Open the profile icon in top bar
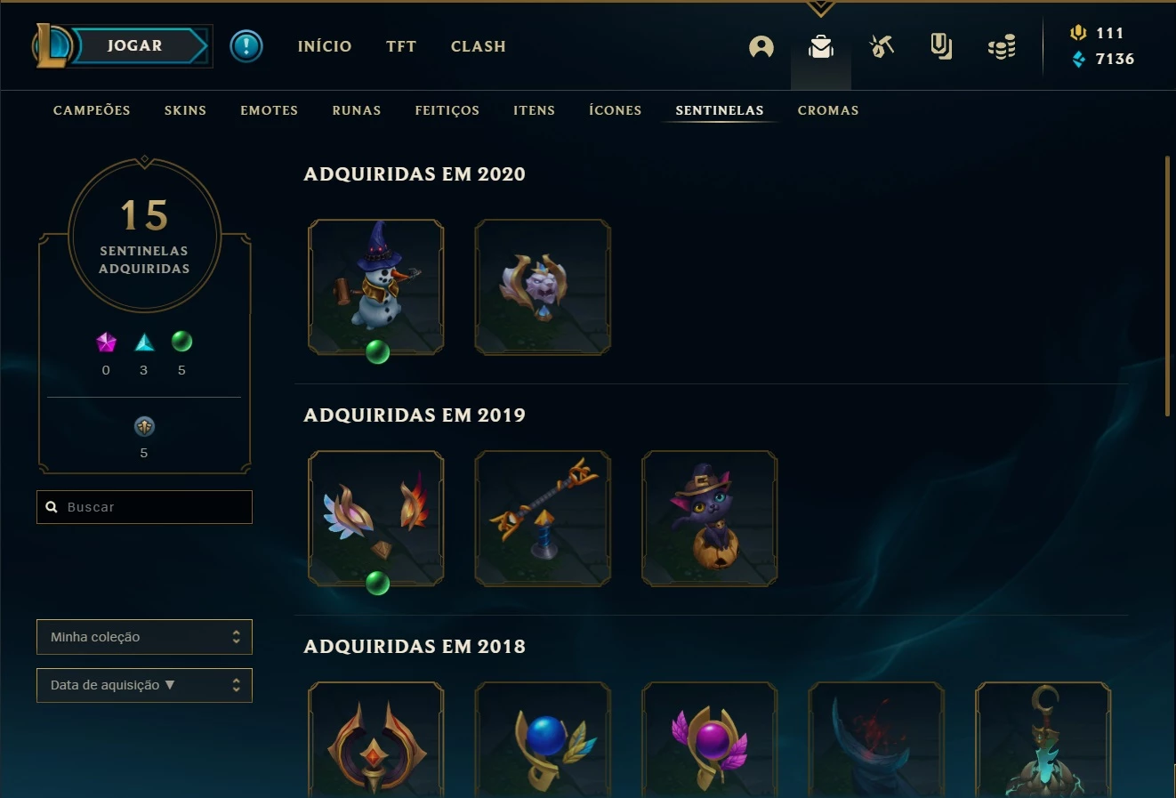Image resolution: width=1176 pixels, height=798 pixels. [761, 46]
